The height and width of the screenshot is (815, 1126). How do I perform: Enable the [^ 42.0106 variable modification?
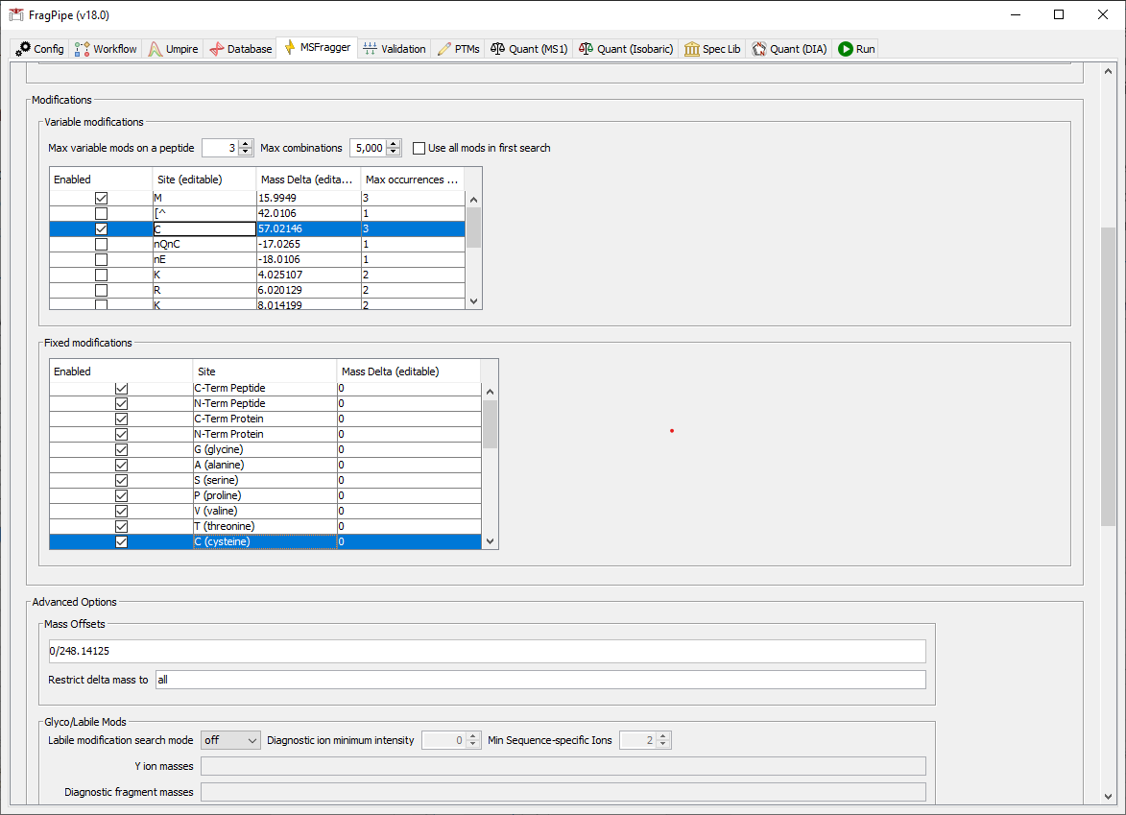pos(101,213)
